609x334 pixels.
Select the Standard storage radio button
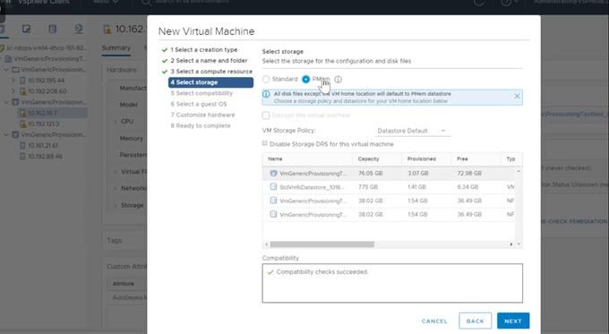(x=266, y=79)
